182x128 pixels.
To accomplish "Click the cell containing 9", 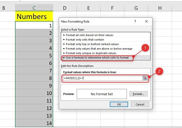I will point(34,85).
